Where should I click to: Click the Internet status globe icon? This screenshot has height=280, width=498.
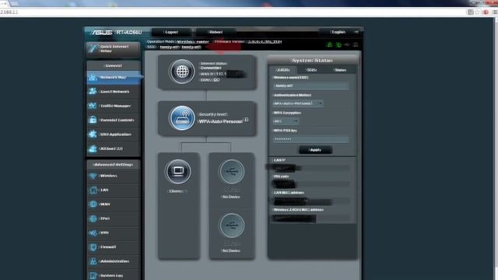point(182,72)
